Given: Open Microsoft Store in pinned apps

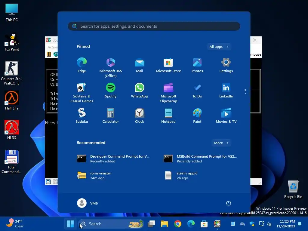Looking at the screenshot, I should pyautogui.click(x=168, y=65).
